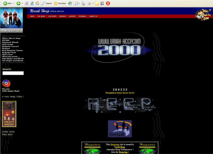
Task: Open The new Little Heepy Shop link
Action: (x=11, y=90)
